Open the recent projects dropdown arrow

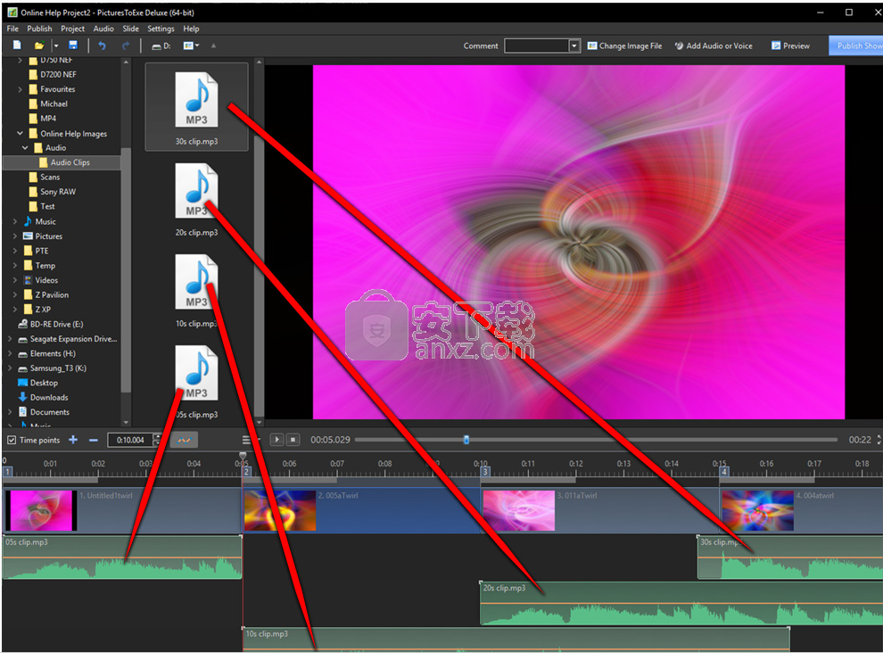click(56, 45)
